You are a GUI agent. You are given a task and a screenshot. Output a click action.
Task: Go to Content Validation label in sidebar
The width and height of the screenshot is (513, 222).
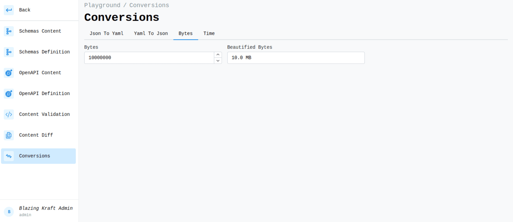tap(44, 114)
